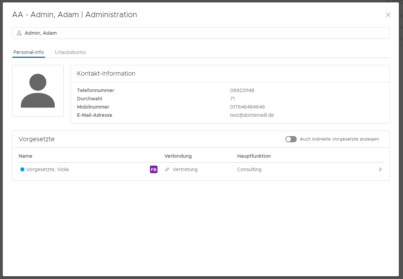Select the Personal-Info tab
Image resolution: width=403 pixels, height=279 pixels.
29,52
